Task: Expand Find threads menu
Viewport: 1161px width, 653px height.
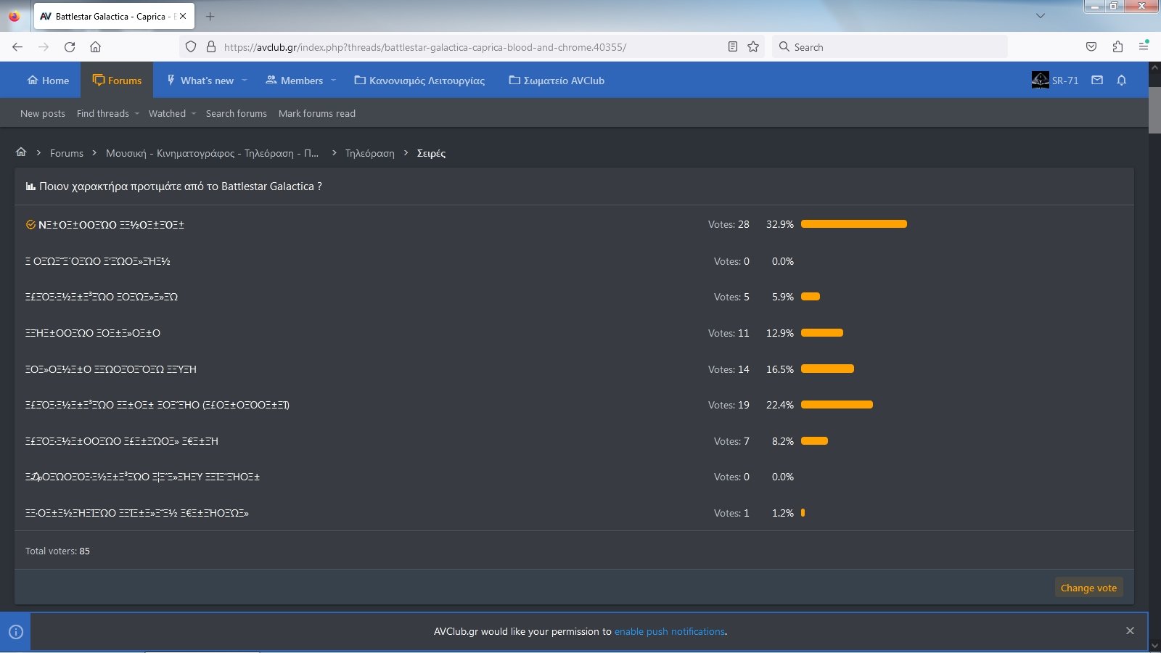Action: [108, 113]
